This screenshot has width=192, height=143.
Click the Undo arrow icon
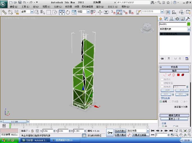(x=24, y=2)
